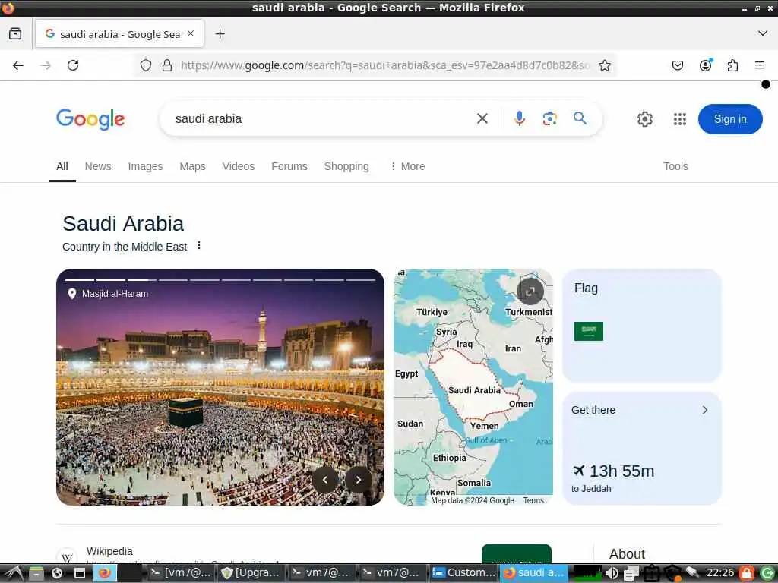Search by image with Google Lens
The width and height of the screenshot is (778, 583).
550,118
